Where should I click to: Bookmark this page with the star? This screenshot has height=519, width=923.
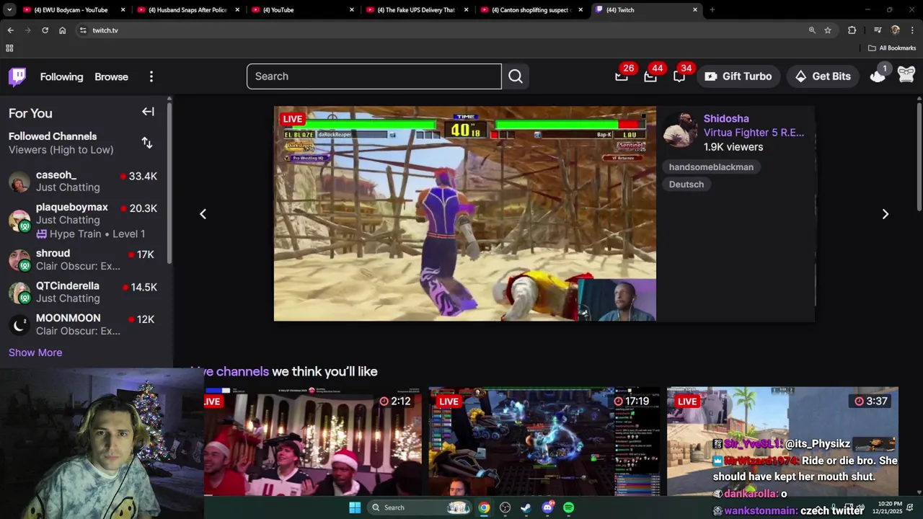click(x=828, y=30)
